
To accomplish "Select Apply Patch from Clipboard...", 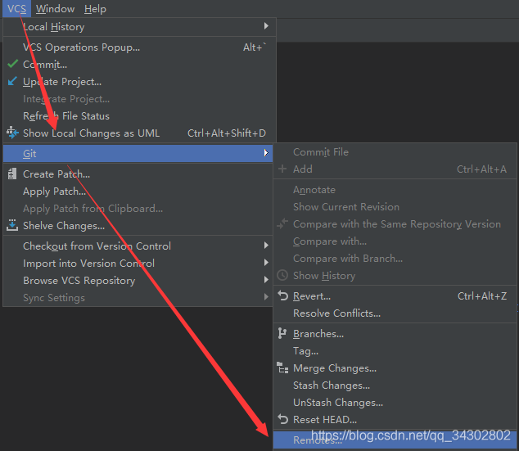I will tap(138, 208).
